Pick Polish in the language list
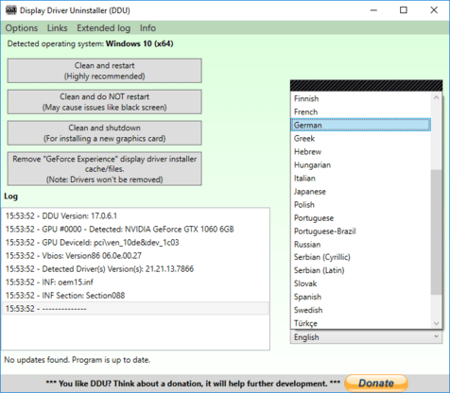 point(360,204)
